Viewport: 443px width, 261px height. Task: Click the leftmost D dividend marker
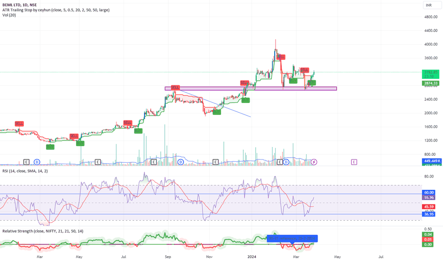[x=37, y=162]
